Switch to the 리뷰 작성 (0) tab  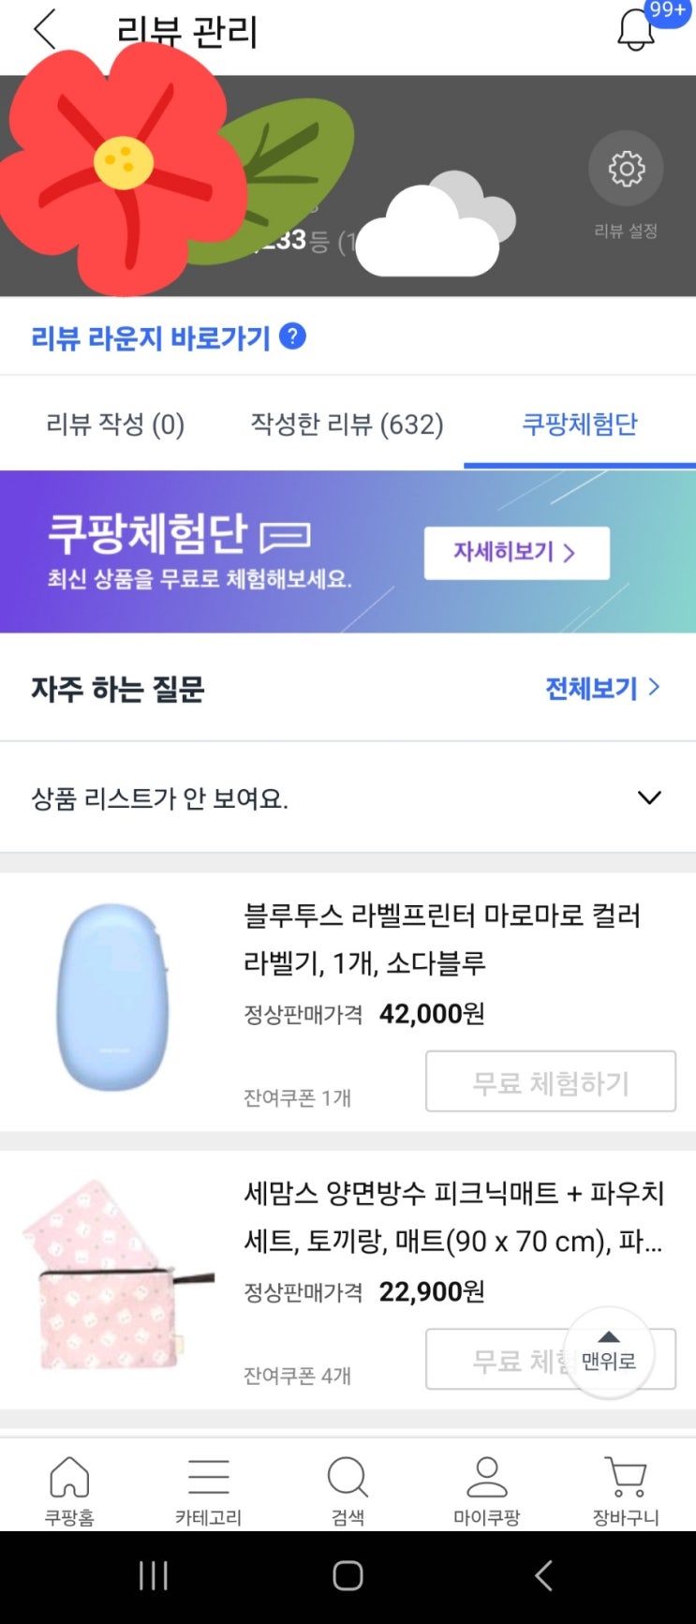point(115,425)
